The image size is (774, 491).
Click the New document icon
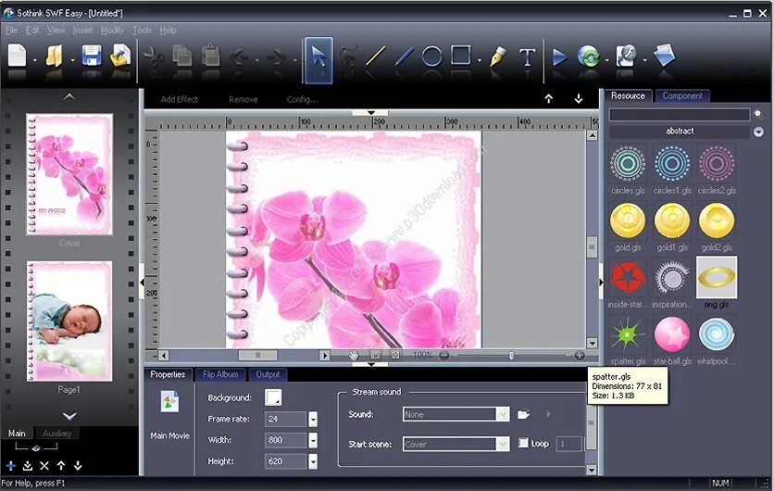point(17,56)
